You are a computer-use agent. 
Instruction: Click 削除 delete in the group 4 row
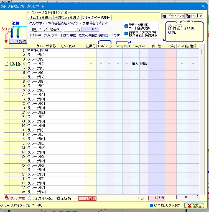click(143, 64)
